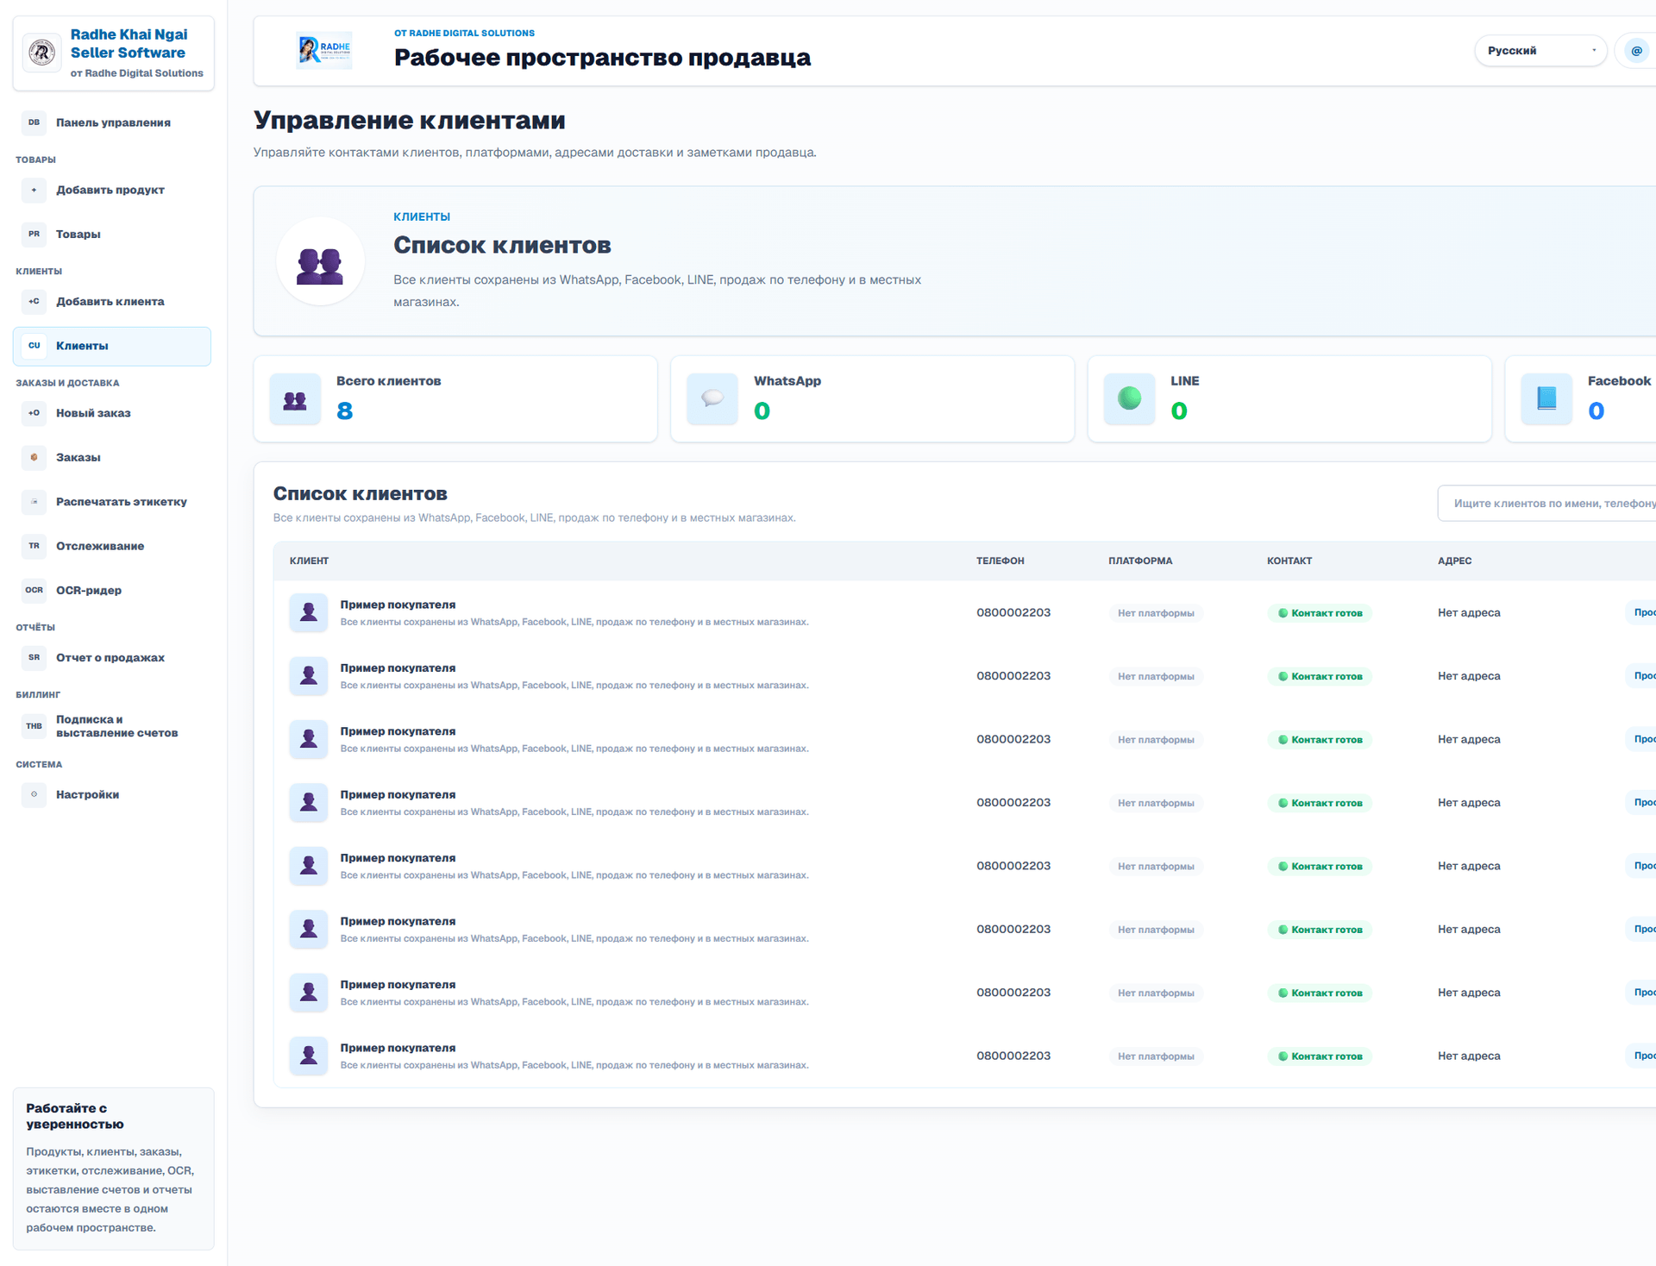Viewport: 1656px width, 1266px height.
Task: Click the Facebook book icon
Action: (1546, 399)
